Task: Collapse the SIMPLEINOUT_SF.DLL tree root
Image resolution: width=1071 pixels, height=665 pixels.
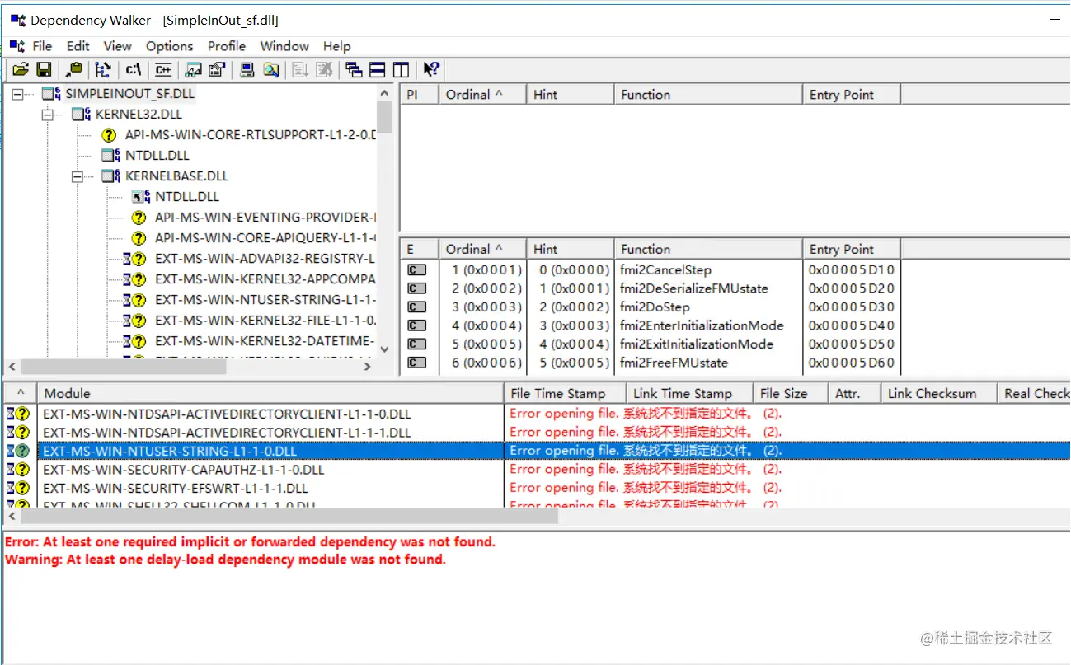Action: (18, 94)
